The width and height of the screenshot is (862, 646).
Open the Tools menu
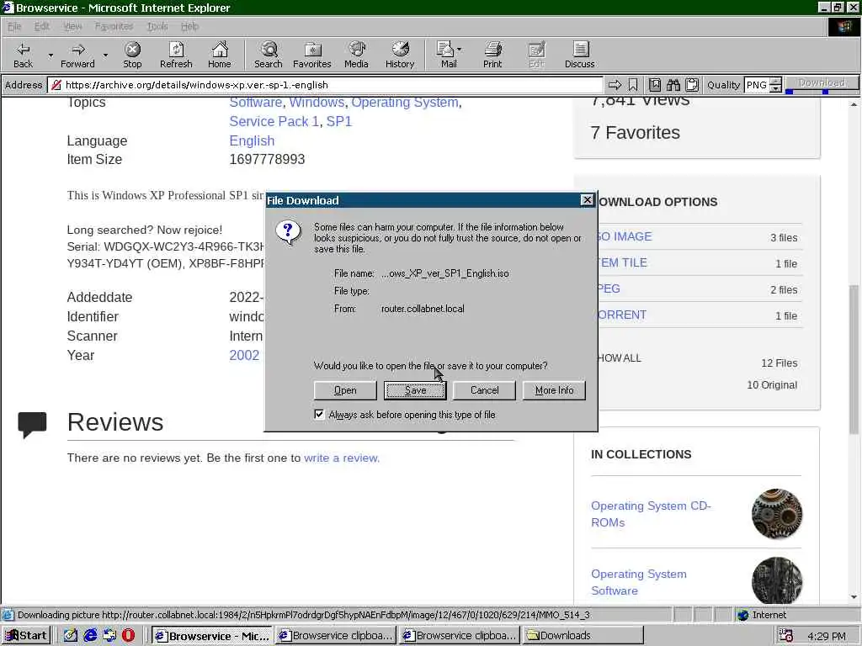(157, 26)
